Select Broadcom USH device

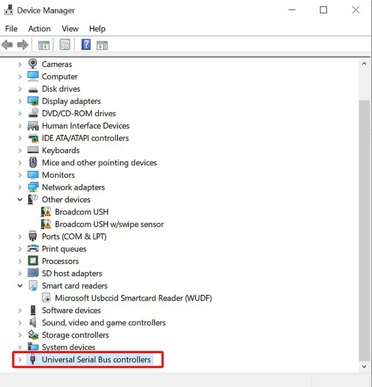pos(82,212)
